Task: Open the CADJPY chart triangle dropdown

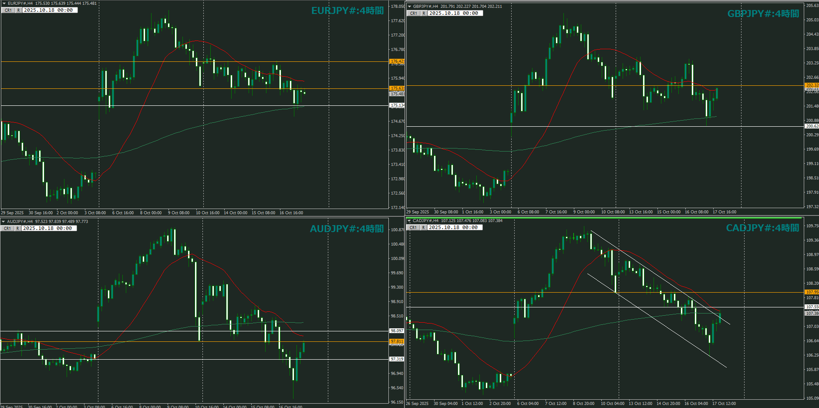Action: pos(409,221)
